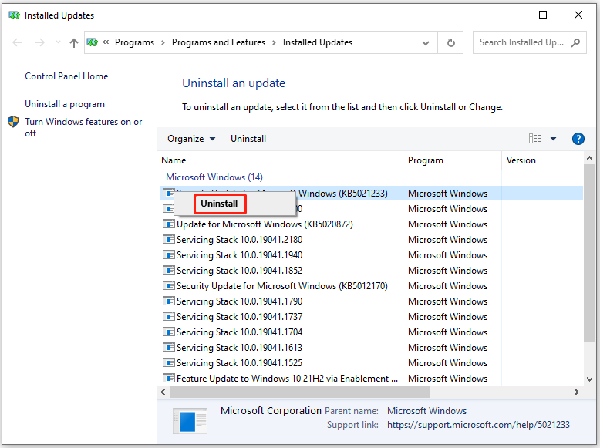Open the support.microsoft.com help link
The height and width of the screenshot is (448, 600).
[478, 425]
